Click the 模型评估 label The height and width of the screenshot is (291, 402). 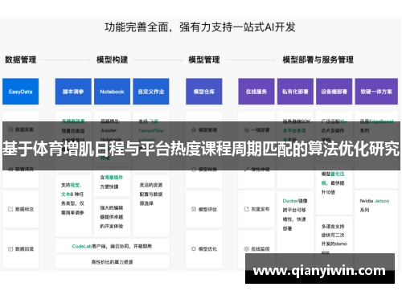pos(207,209)
